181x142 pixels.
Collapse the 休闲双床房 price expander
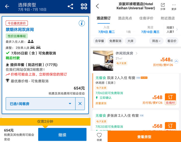tap(176, 61)
